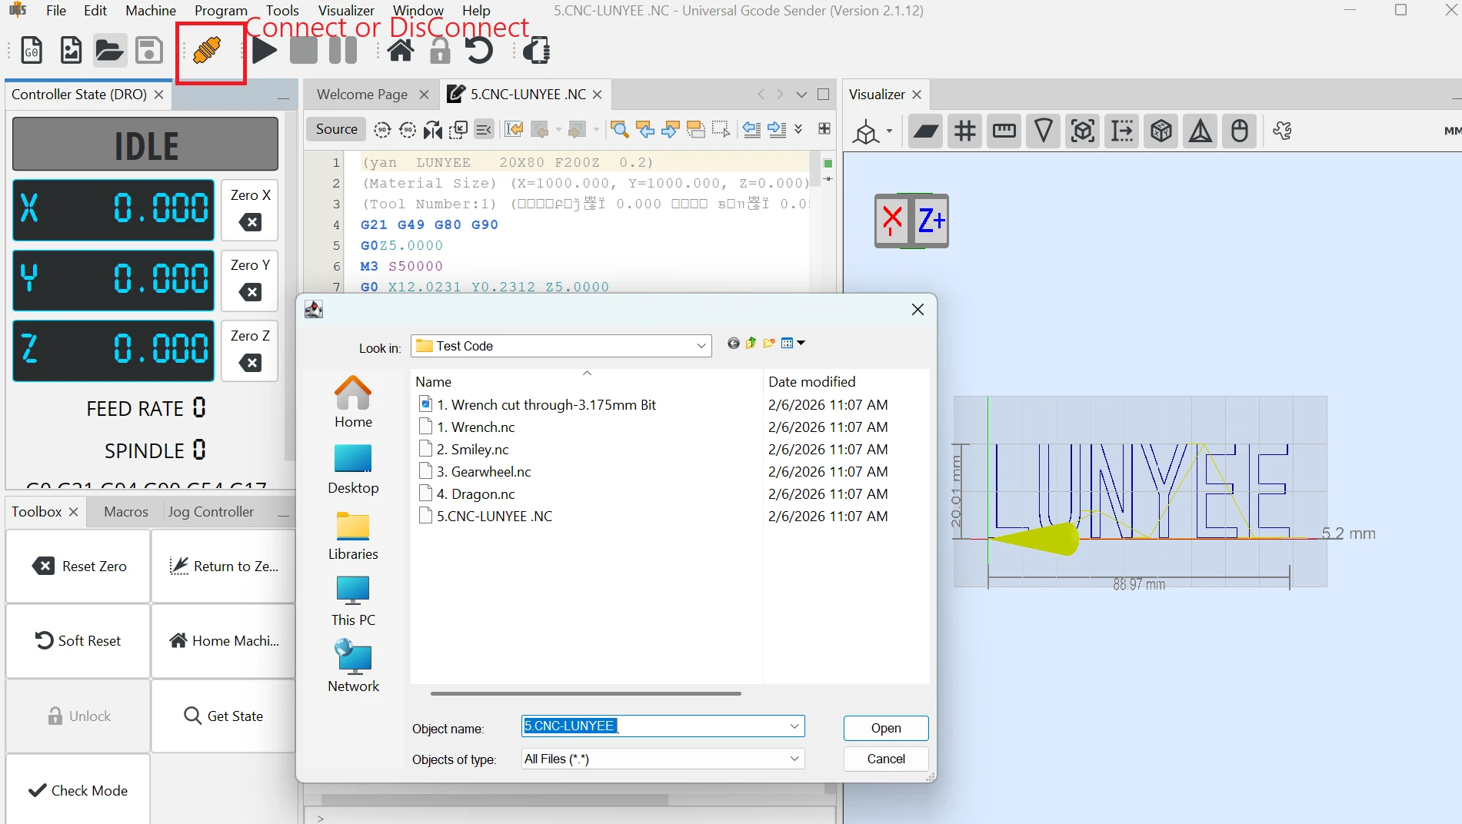Open the editor tab list down arrow
Viewport: 1462px width, 824px height.
801,95
